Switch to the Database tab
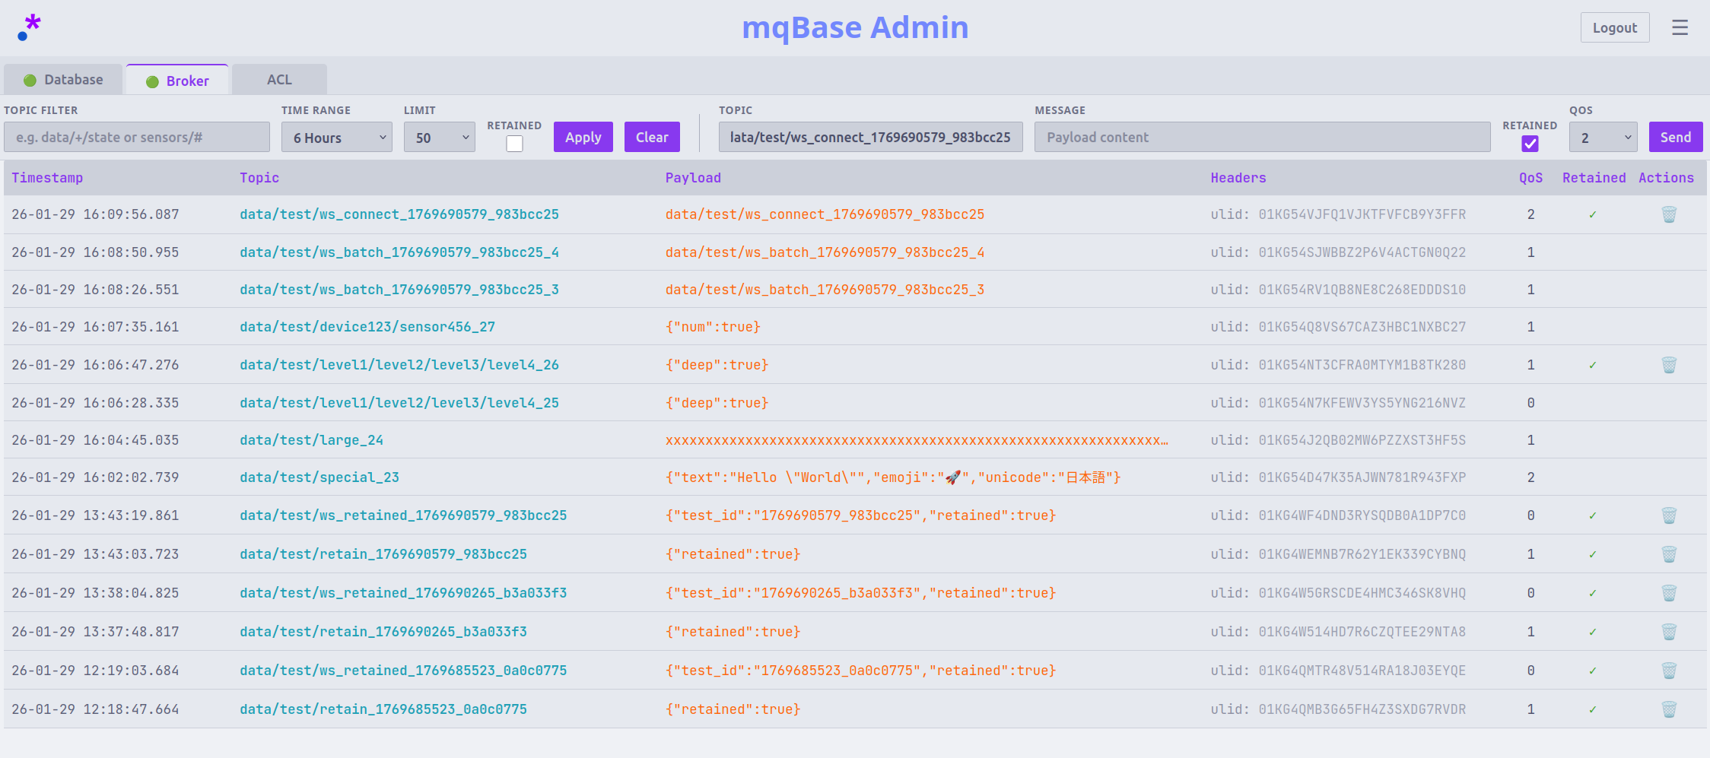Image resolution: width=1710 pixels, height=758 pixels. pos(63,80)
